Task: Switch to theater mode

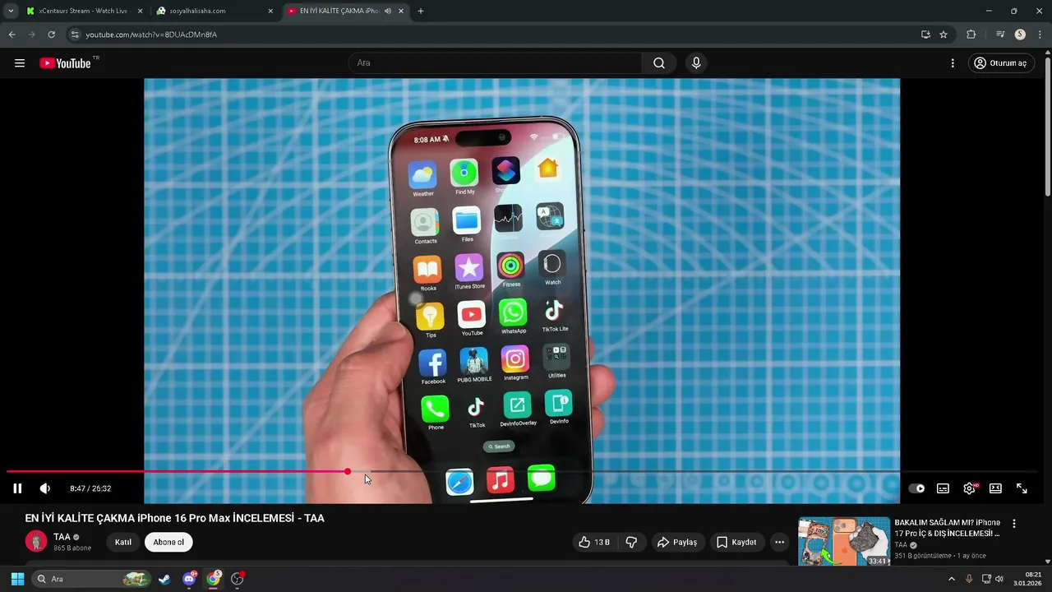Action: pos(995,488)
